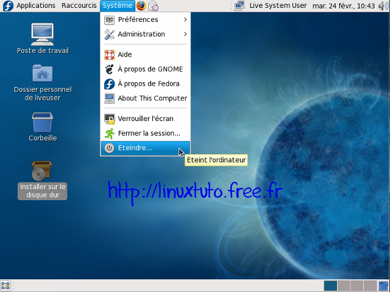Select About This Computer
This screenshot has height=292, width=390.
145,99
